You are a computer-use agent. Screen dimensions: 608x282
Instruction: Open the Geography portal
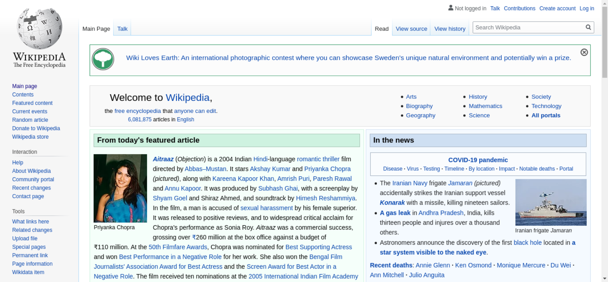(420, 116)
